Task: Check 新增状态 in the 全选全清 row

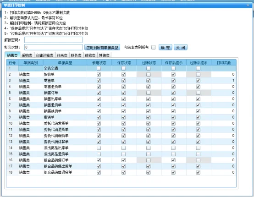Action: (x=99, y=68)
